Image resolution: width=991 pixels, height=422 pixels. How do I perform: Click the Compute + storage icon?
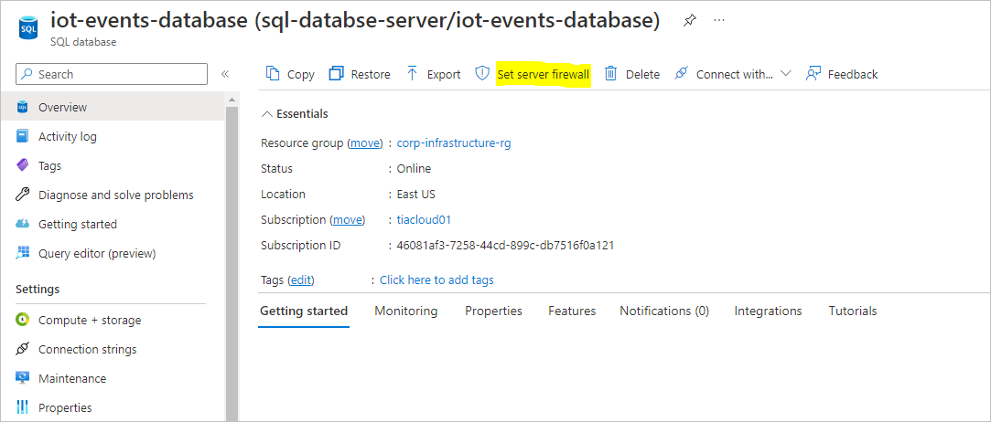tap(23, 320)
